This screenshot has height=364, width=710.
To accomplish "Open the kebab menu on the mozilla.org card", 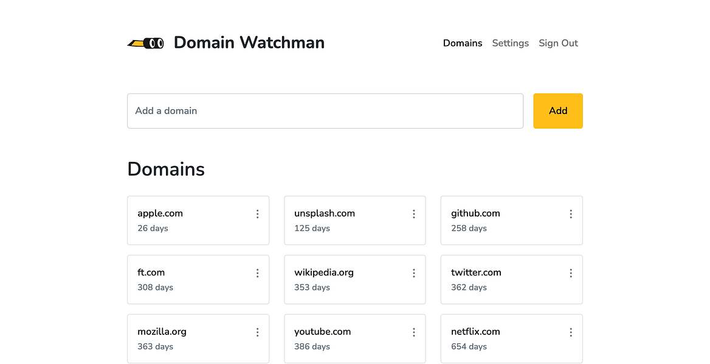I will click(257, 332).
